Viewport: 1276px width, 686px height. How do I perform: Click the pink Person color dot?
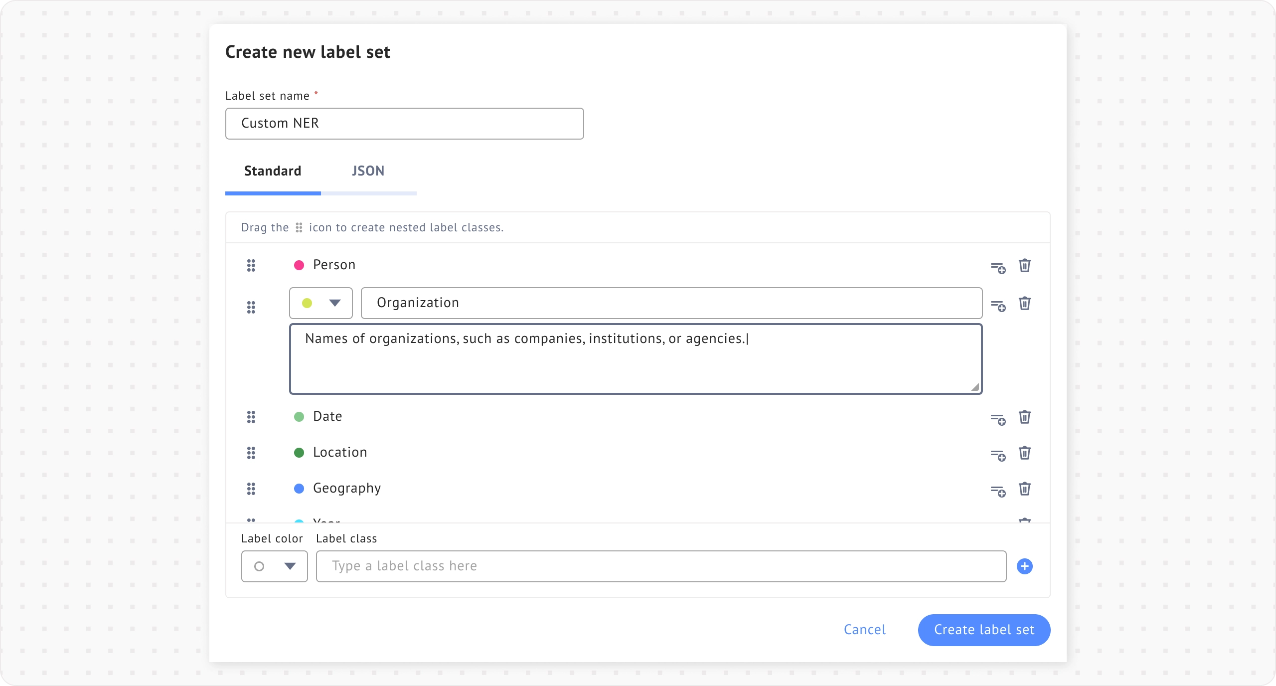click(299, 265)
